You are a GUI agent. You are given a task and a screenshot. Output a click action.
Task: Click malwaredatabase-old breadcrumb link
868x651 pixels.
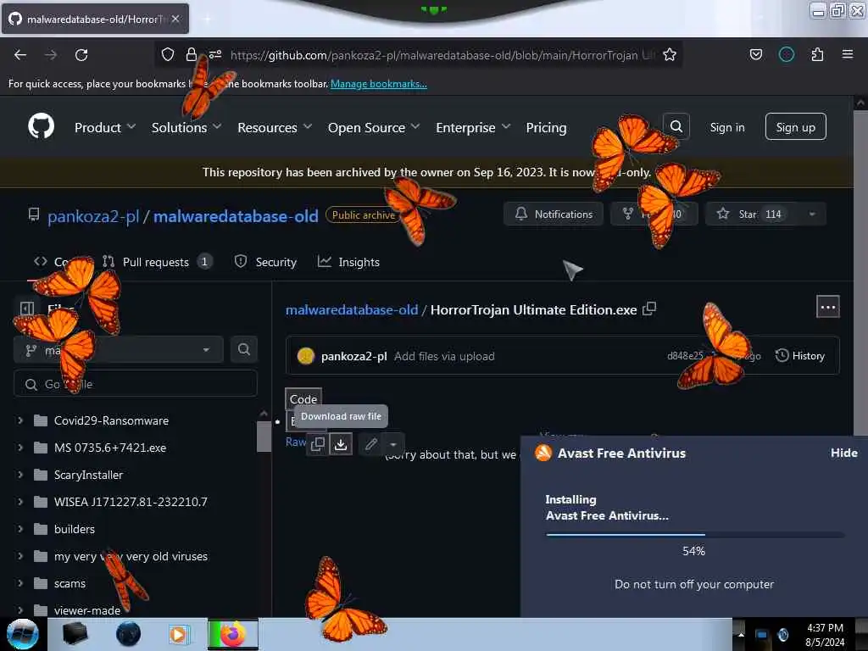pyautogui.click(x=352, y=309)
